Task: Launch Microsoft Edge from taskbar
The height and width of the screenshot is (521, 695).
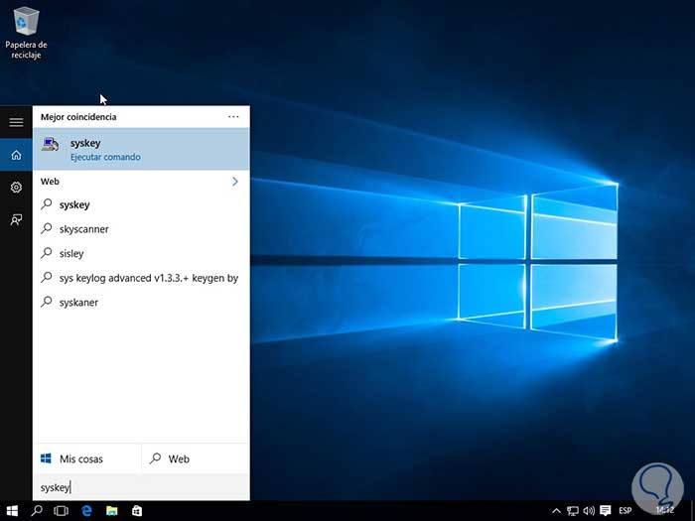Action: click(x=86, y=511)
